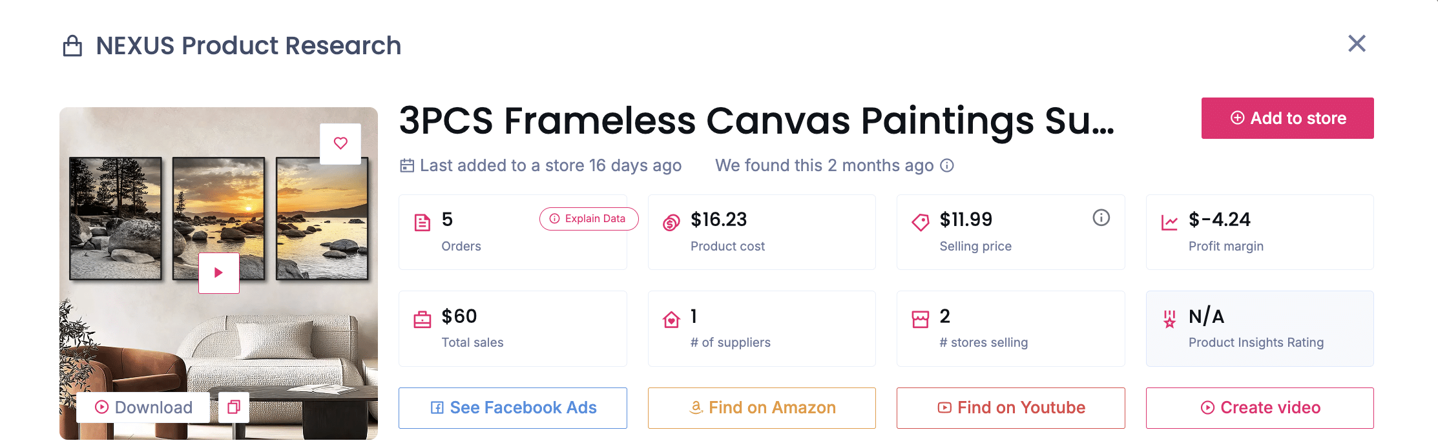The height and width of the screenshot is (443, 1438).
Task: Click the stores selling shop icon
Action: pos(921,320)
